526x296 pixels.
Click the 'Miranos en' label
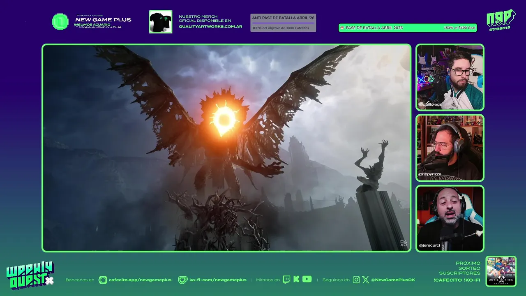point(268,280)
